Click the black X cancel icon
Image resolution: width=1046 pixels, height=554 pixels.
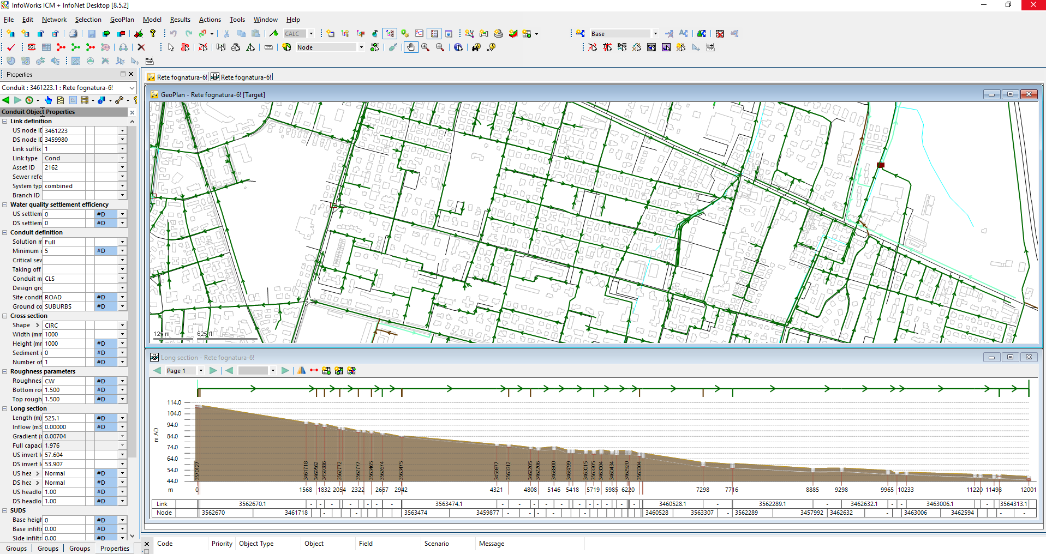pyautogui.click(x=141, y=47)
